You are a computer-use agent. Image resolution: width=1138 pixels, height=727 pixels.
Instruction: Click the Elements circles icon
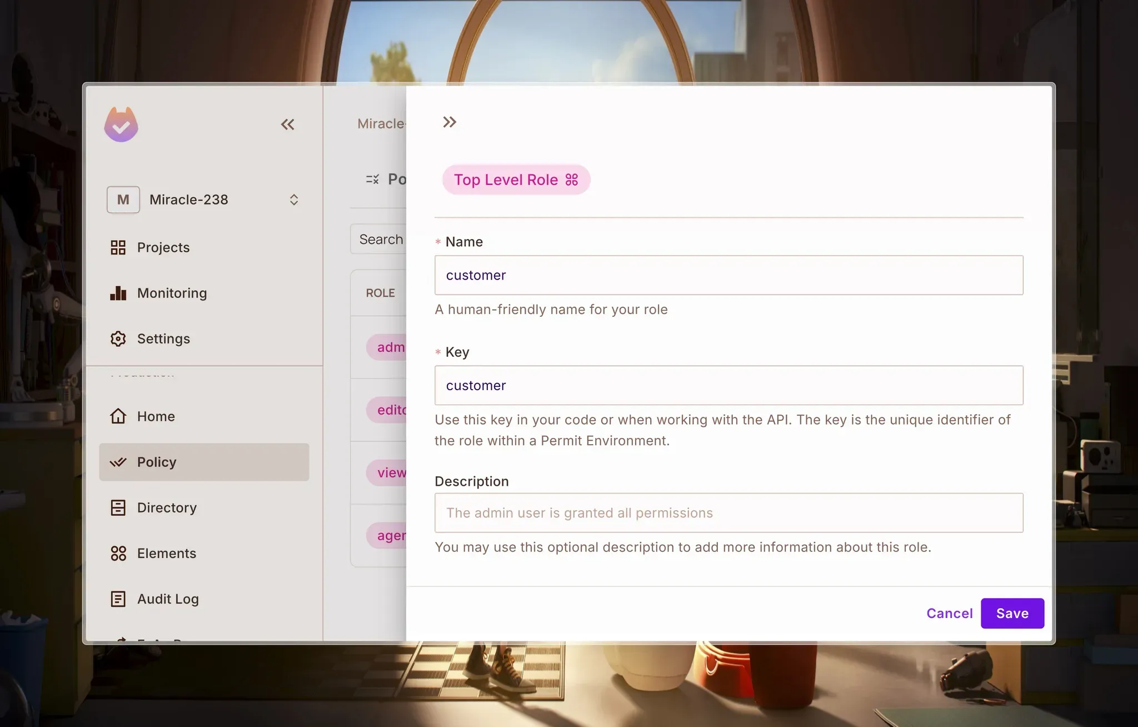[x=118, y=553]
